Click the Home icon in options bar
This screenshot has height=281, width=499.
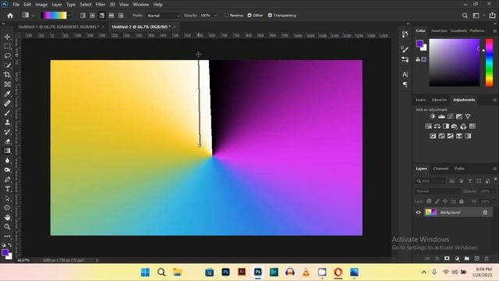click(x=10, y=16)
